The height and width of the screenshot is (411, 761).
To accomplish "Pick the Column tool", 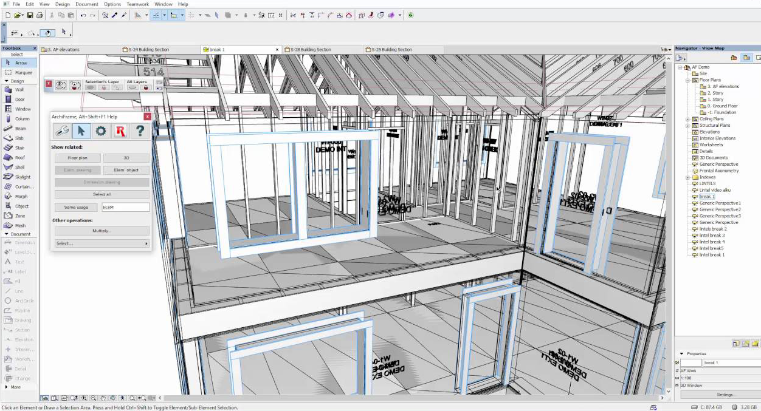I will coord(19,118).
